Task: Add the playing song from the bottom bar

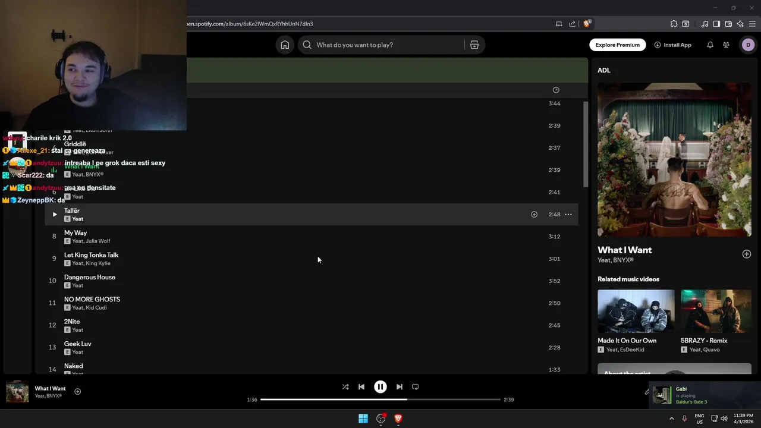Action: pyautogui.click(x=77, y=391)
